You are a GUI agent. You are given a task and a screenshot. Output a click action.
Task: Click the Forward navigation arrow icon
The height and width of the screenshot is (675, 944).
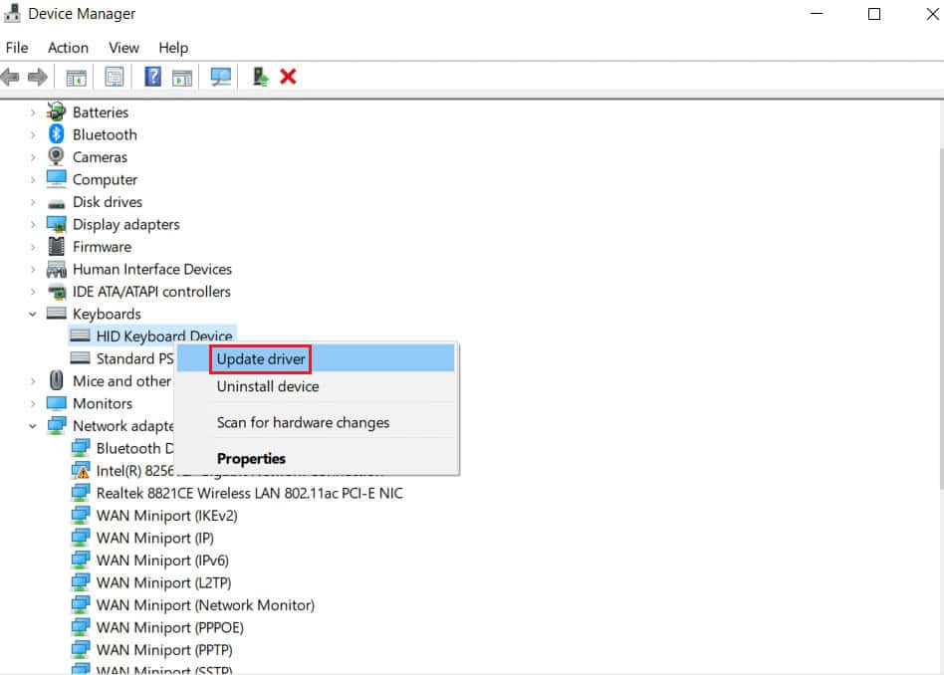click(x=38, y=77)
